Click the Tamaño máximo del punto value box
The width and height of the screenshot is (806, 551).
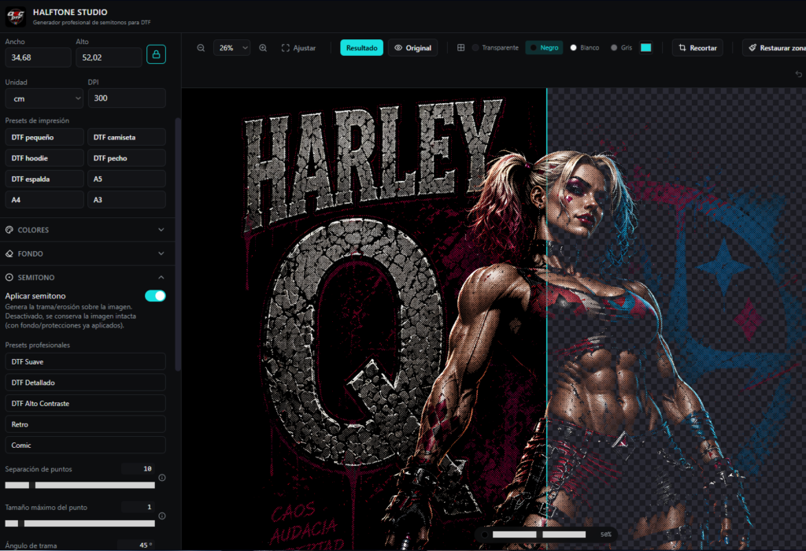tap(139, 507)
